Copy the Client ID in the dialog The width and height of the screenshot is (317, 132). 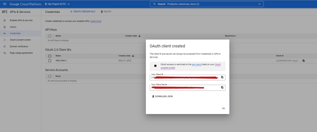click(x=222, y=77)
